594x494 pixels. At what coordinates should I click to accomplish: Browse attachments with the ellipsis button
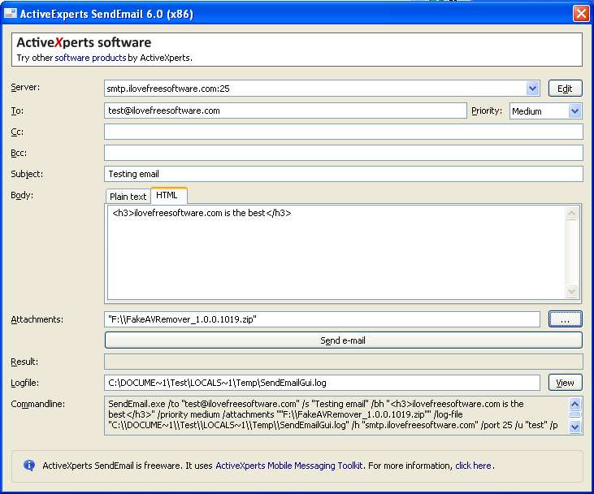(x=566, y=320)
